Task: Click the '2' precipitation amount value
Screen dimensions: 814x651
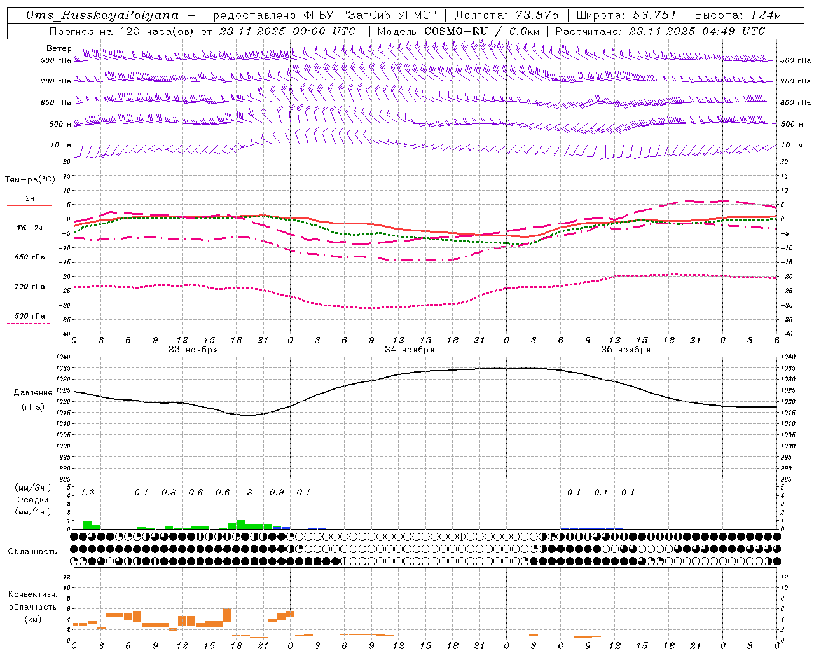Action: (x=250, y=492)
